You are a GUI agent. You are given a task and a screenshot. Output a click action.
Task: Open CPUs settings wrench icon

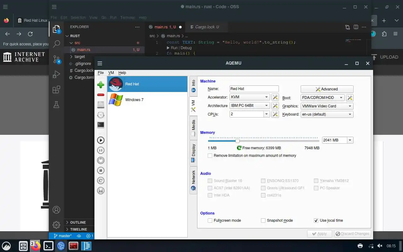275,114
